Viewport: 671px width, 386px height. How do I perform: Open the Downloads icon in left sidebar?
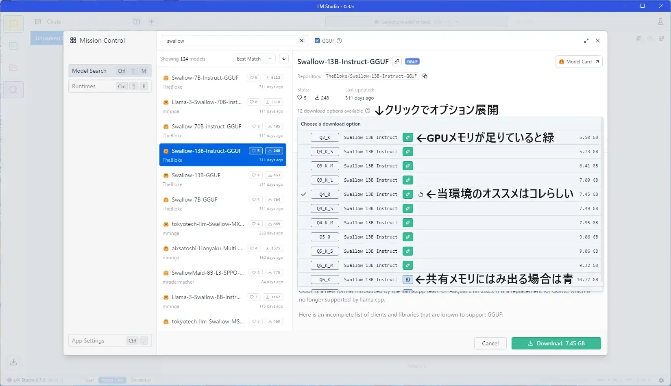click(x=13, y=362)
